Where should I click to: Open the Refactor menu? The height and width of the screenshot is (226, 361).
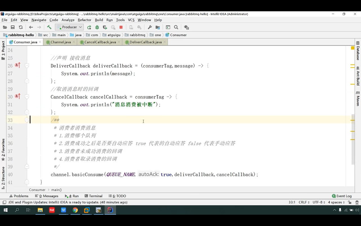(85, 20)
